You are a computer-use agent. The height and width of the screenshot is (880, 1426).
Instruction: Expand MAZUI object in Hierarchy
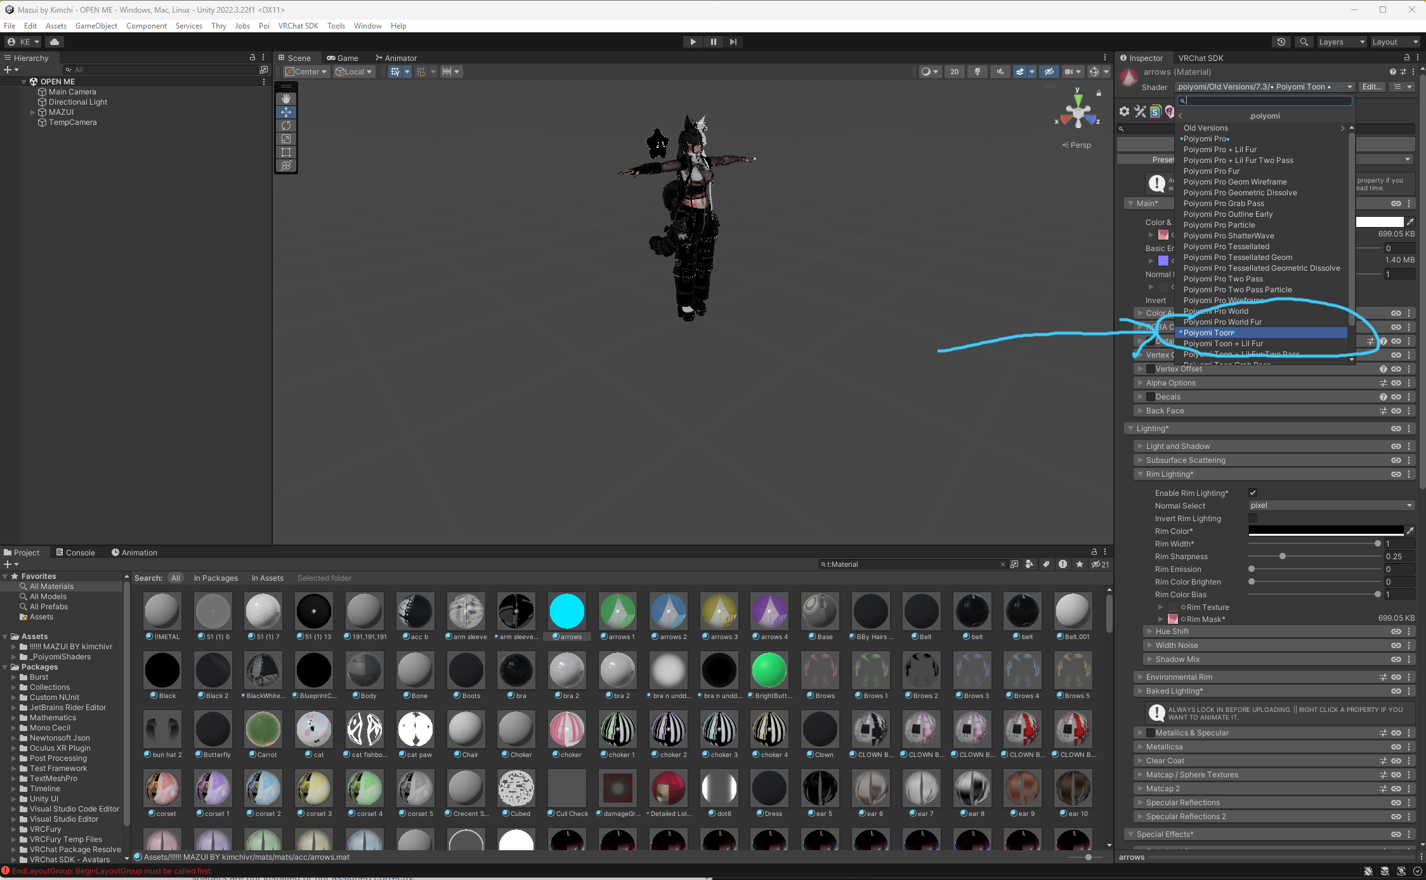[33, 112]
